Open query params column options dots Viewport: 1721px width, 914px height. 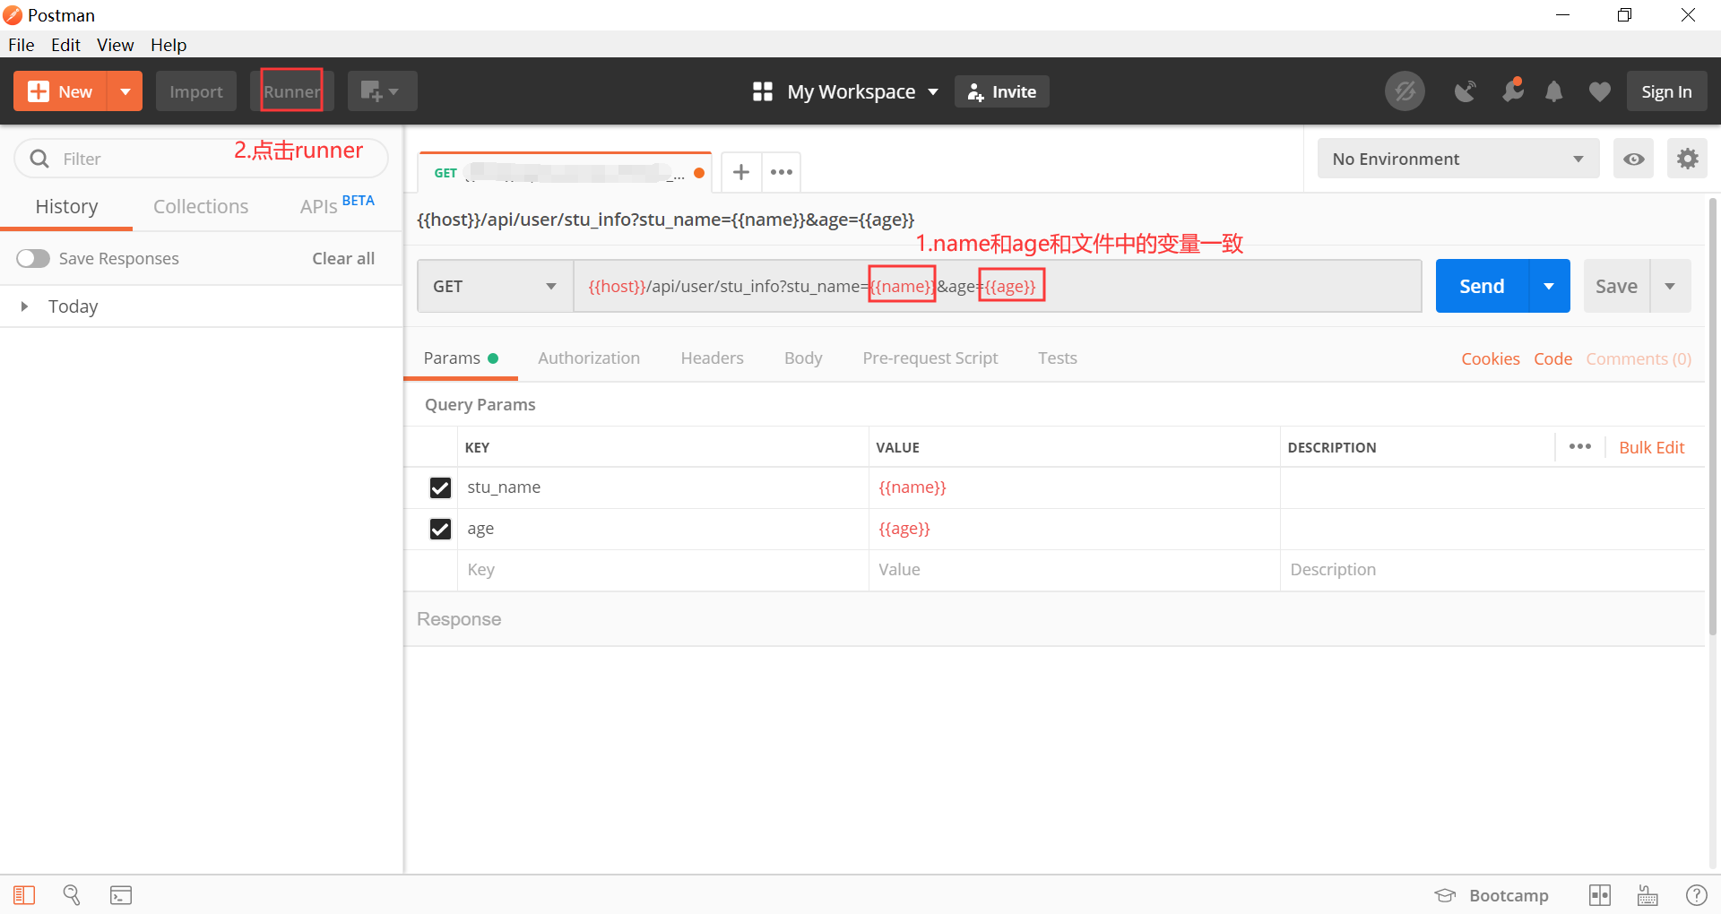[x=1580, y=446]
